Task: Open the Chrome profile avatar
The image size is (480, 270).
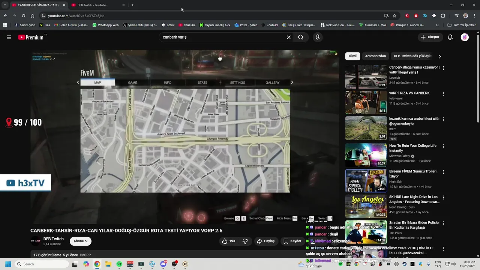Action: click(465, 16)
